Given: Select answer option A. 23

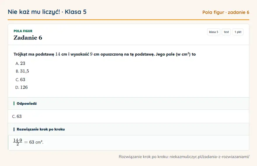Looking at the screenshot, I should click(x=20, y=63).
